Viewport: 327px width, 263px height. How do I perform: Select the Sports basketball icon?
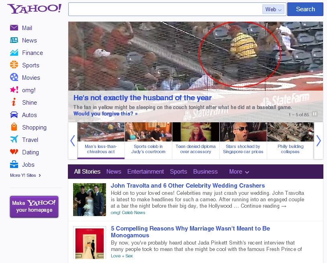coord(14,65)
